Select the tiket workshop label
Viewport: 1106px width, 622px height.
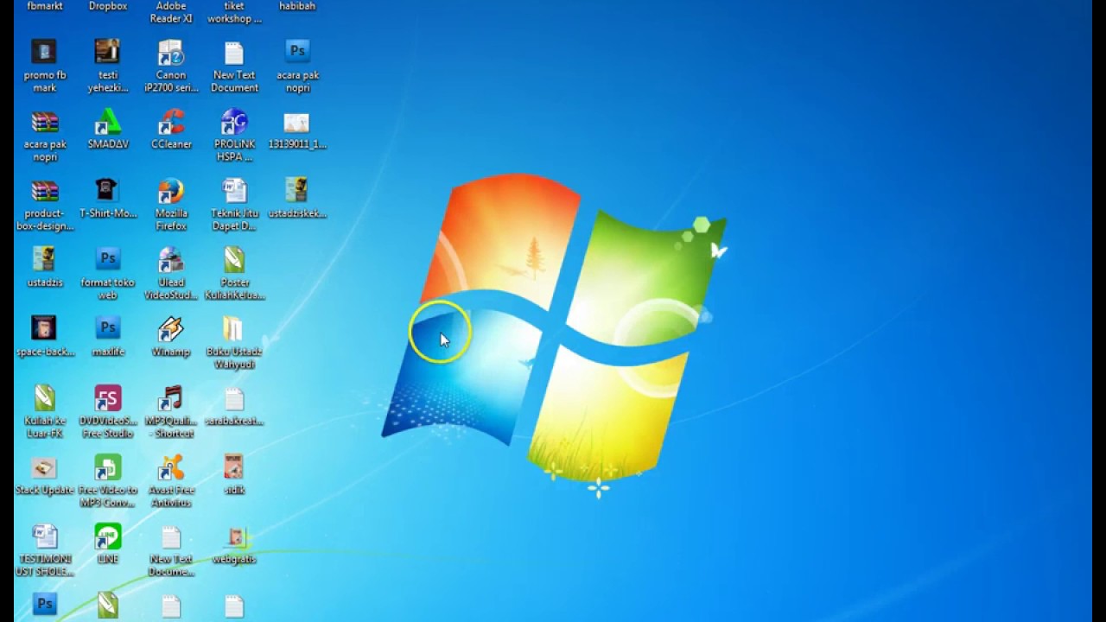pyautogui.click(x=234, y=12)
